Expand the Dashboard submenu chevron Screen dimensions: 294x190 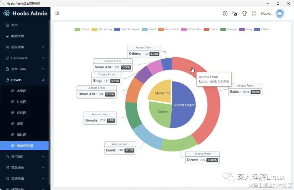43,58
